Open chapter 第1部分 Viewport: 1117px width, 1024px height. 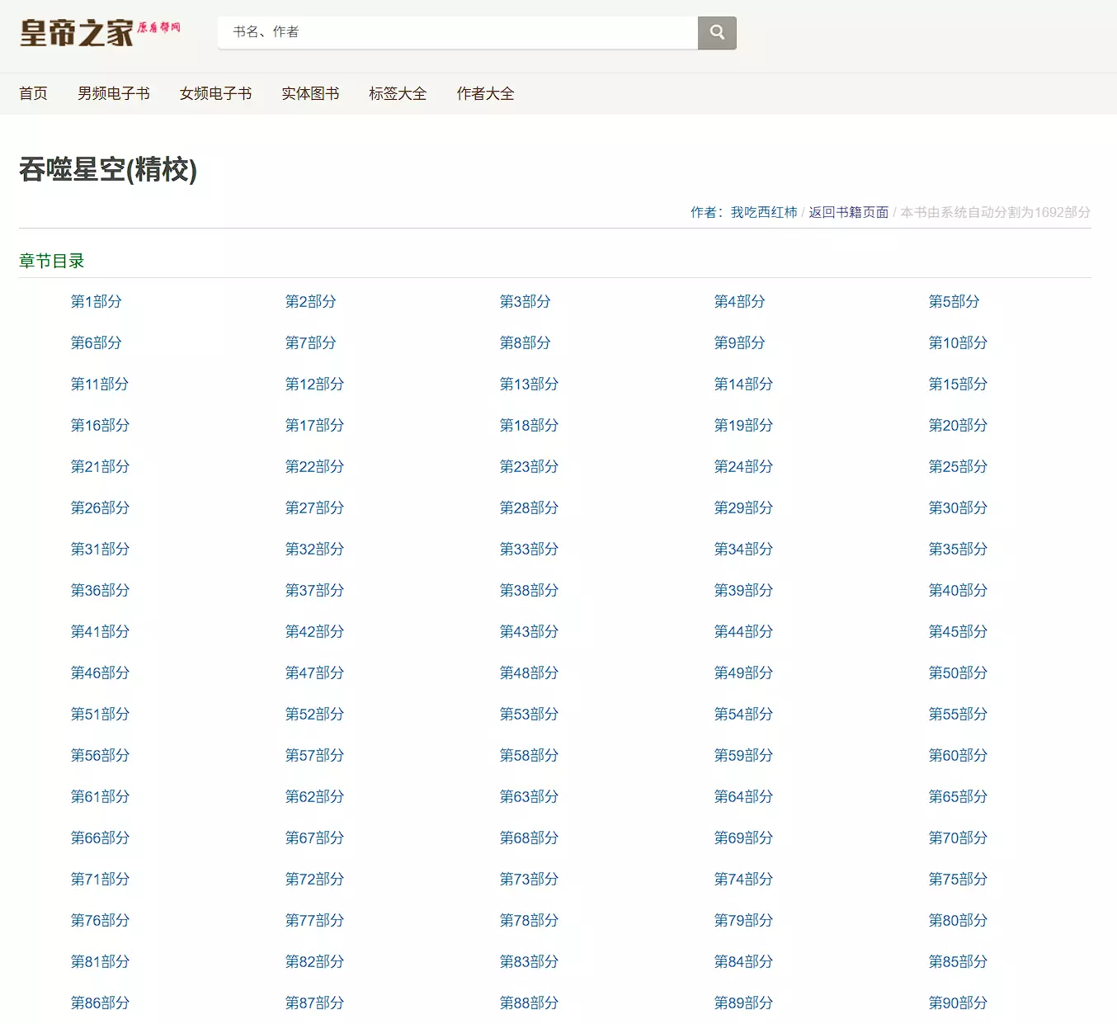(x=96, y=302)
